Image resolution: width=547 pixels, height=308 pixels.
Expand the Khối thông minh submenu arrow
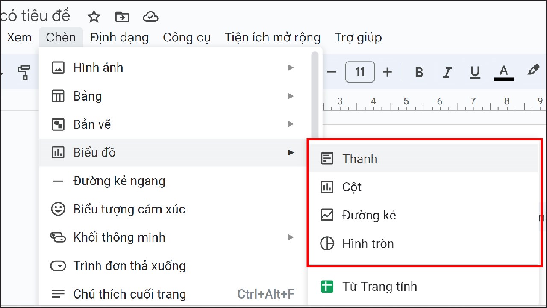click(x=291, y=237)
